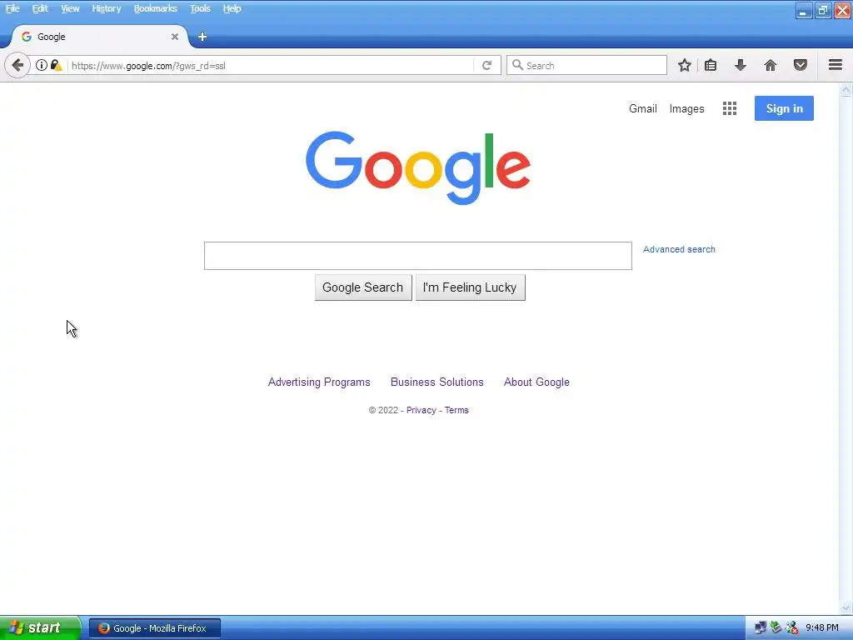The width and height of the screenshot is (853, 640).
Task: Open the Firefox hamburger menu
Action: point(836,65)
